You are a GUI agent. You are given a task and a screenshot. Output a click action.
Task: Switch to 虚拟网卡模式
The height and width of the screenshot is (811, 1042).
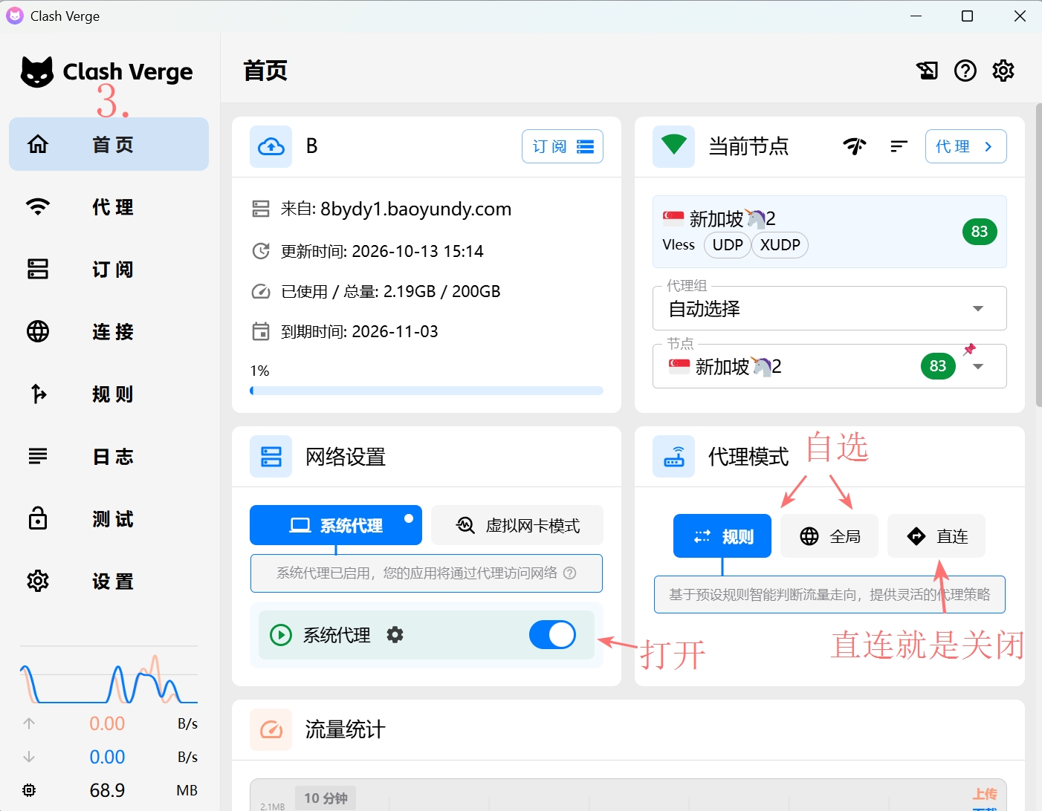click(517, 525)
